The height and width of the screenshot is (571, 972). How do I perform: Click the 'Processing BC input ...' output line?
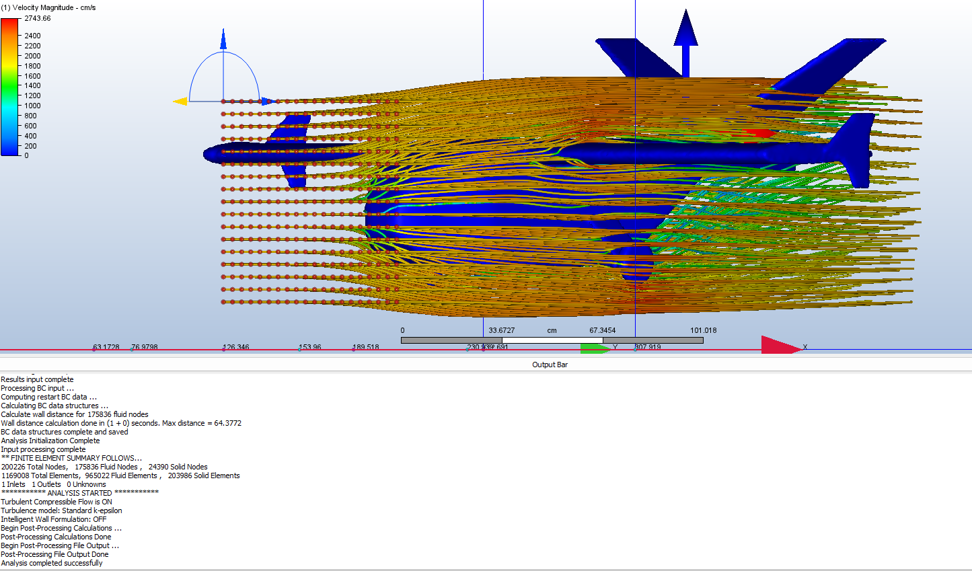[38, 388]
